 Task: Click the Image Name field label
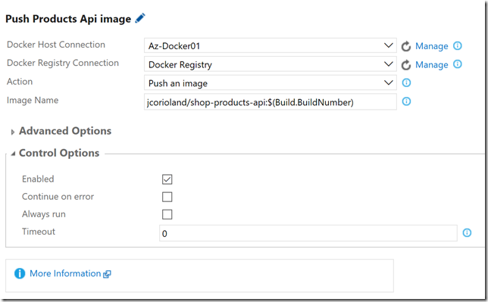(33, 100)
